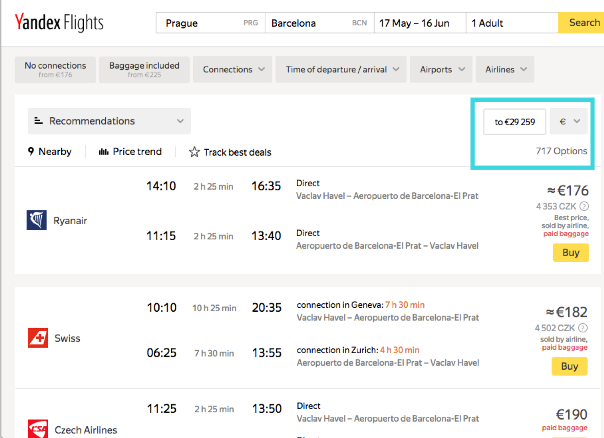Click the 16:35 Ryanair arrival time

click(x=266, y=186)
